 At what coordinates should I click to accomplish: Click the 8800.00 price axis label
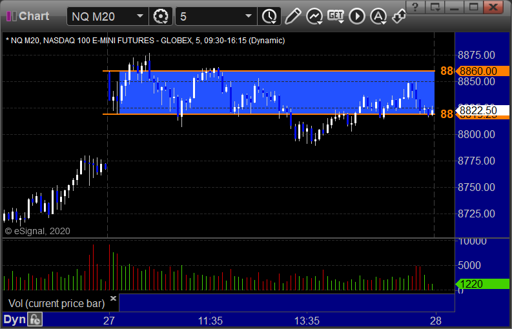pyautogui.click(x=476, y=134)
